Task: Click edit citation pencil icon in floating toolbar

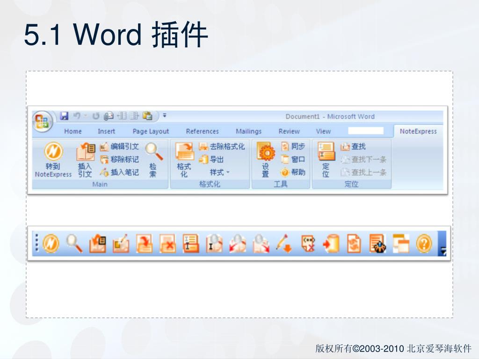Action: coord(121,244)
